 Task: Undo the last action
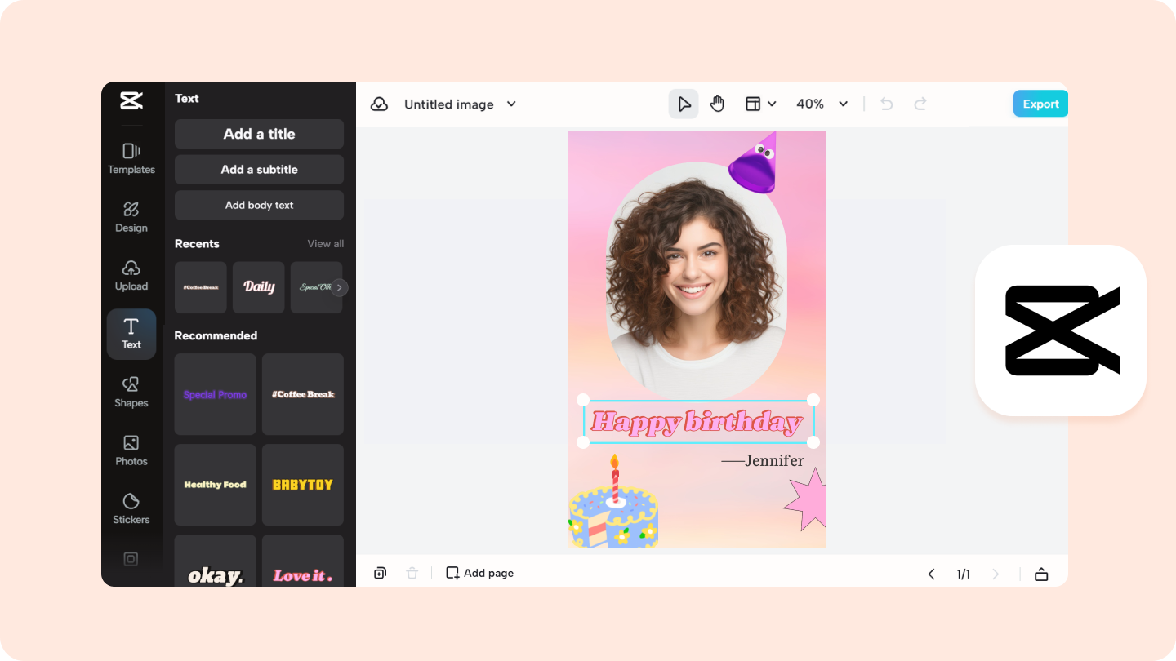[887, 104]
